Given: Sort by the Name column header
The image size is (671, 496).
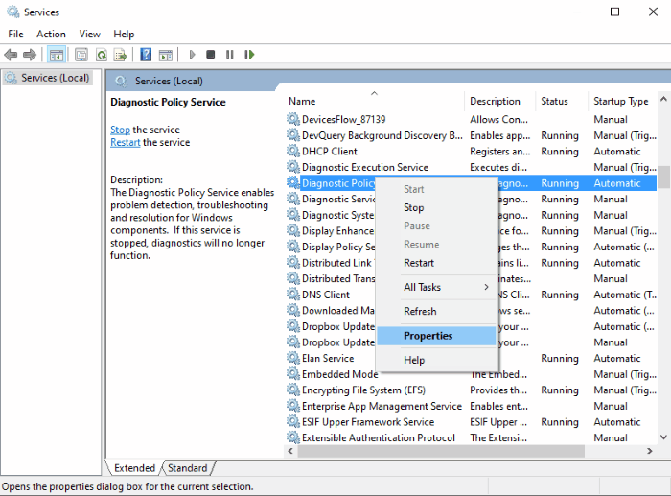Looking at the screenshot, I should tap(375, 101).
